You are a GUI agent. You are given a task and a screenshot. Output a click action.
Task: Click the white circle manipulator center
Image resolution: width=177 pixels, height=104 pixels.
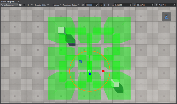[x=90, y=71]
